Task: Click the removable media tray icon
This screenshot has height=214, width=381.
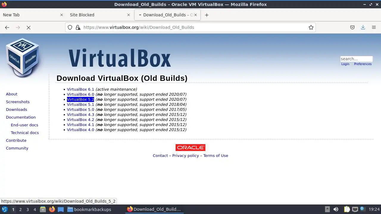Action: tap(327, 209)
